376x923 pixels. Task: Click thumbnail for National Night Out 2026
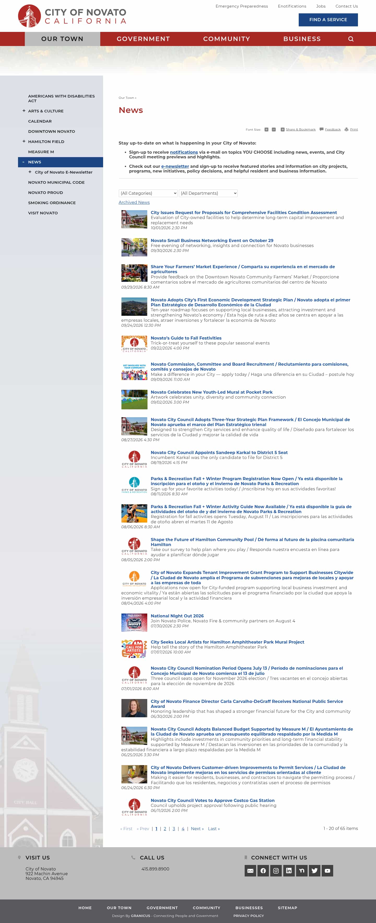134,623
